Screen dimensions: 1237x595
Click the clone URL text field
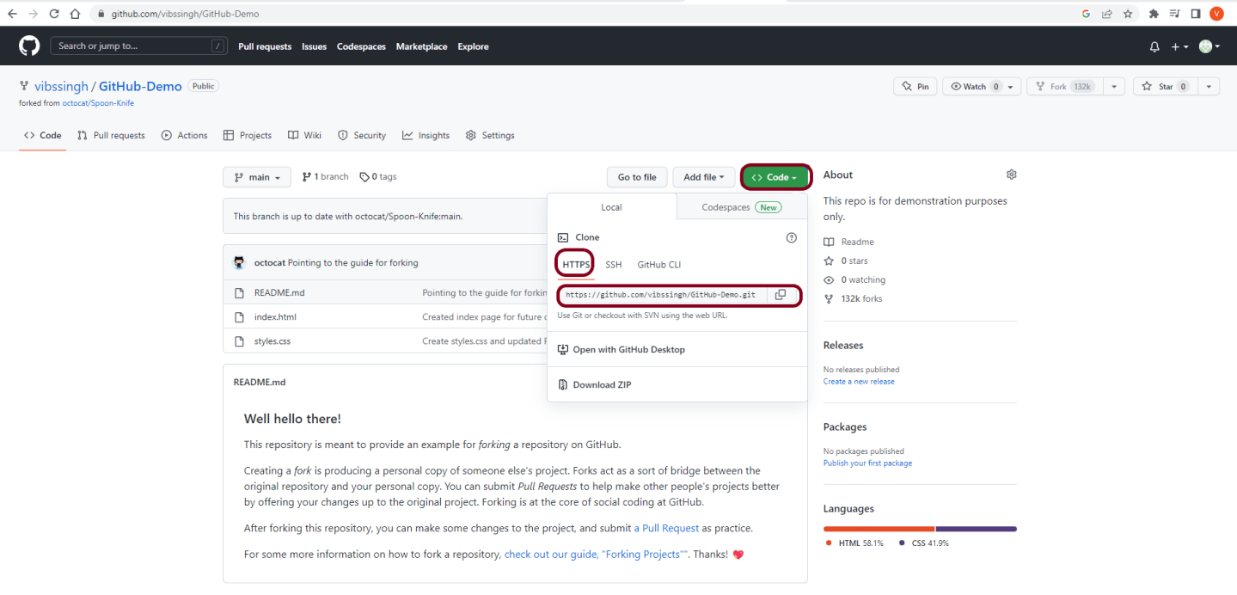[661, 295]
